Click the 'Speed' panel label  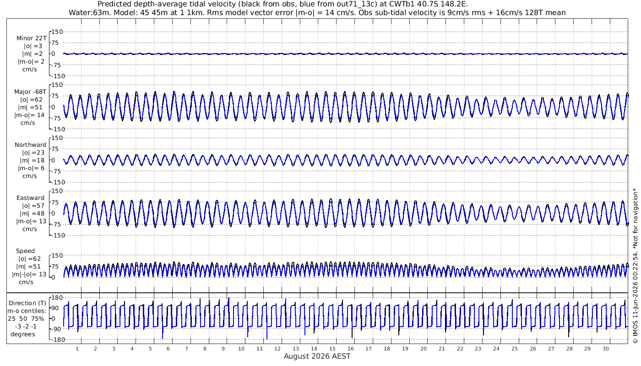click(x=25, y=251)
